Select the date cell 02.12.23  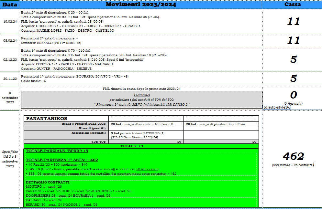10,60
